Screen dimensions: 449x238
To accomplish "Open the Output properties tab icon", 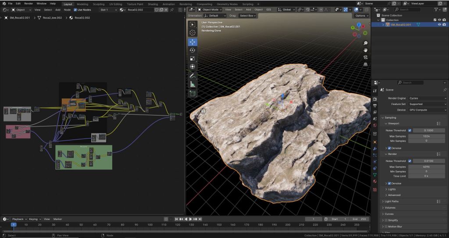I will tap(374, 106).
